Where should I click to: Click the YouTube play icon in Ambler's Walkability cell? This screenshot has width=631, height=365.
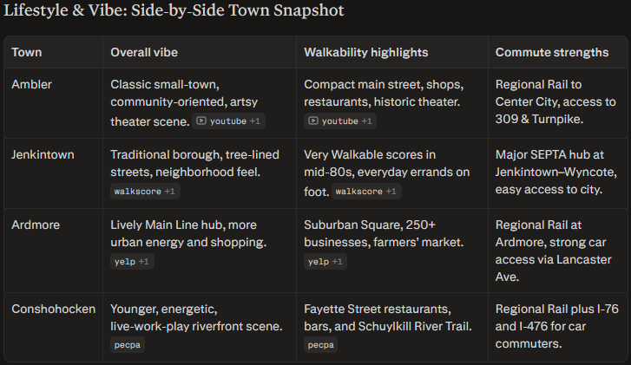(x=313, y=121)
